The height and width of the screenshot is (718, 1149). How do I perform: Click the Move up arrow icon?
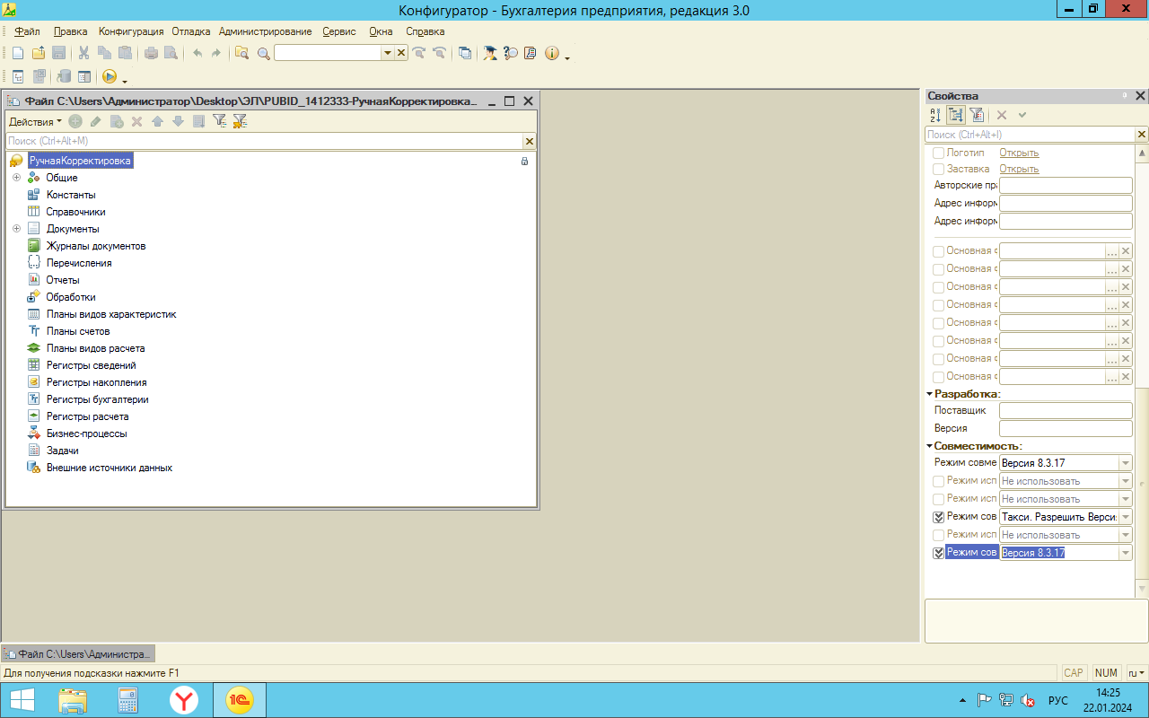157,121
